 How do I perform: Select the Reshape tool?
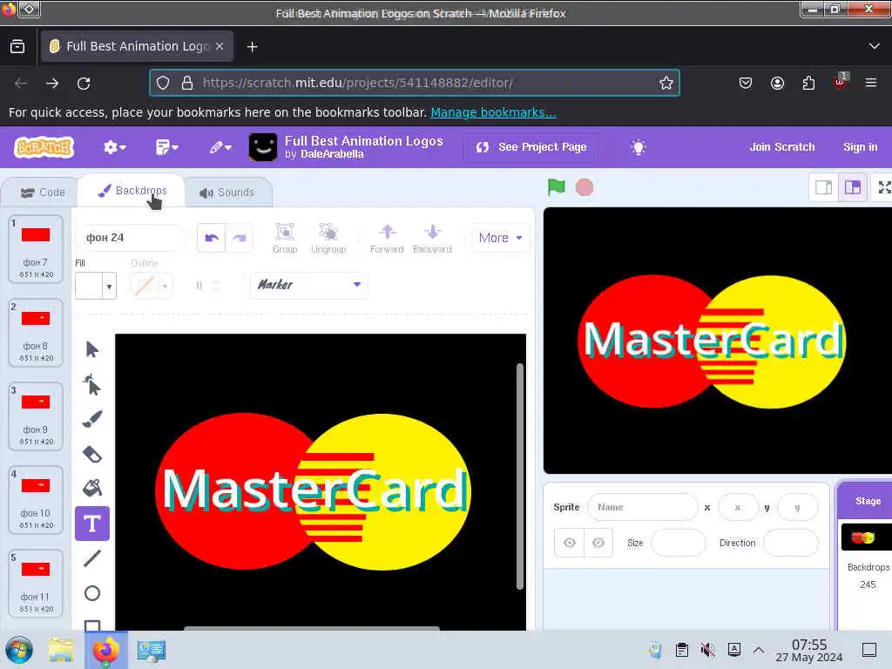click(92, 384)
